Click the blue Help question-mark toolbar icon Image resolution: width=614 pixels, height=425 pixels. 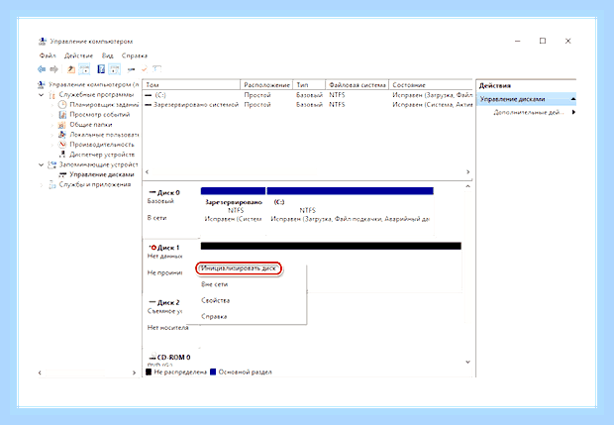(x=101, y=69)
